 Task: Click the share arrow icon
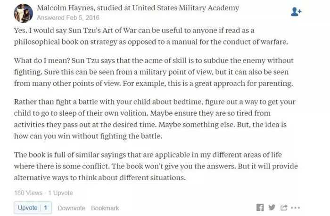point(284,208)
